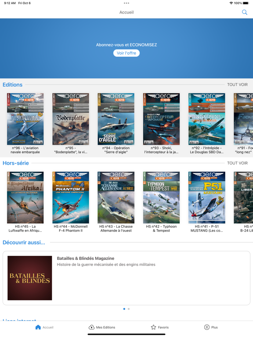Click the Hors-série section heading
This screenshot has width=253, height=337.
pyautogui.click(x=16, y=163)
